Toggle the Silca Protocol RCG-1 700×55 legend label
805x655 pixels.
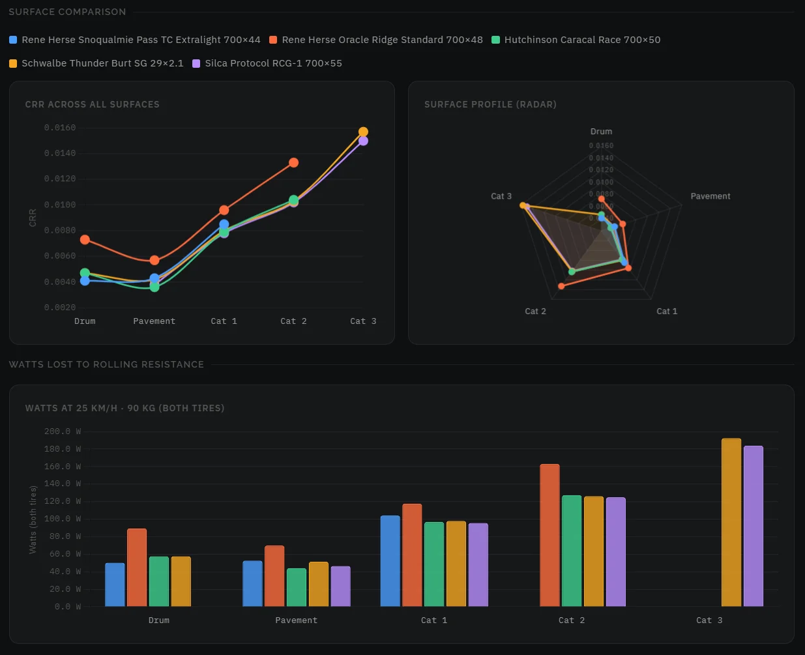(273, 63)
